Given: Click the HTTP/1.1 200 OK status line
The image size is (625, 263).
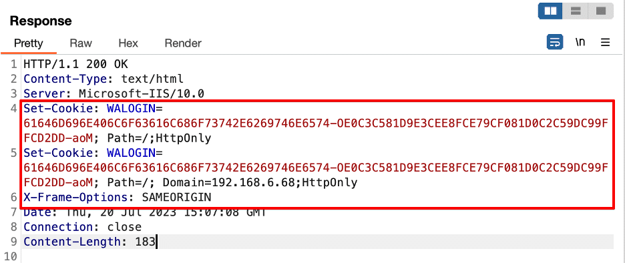Looking at the screenshot, I should (75, 64).
